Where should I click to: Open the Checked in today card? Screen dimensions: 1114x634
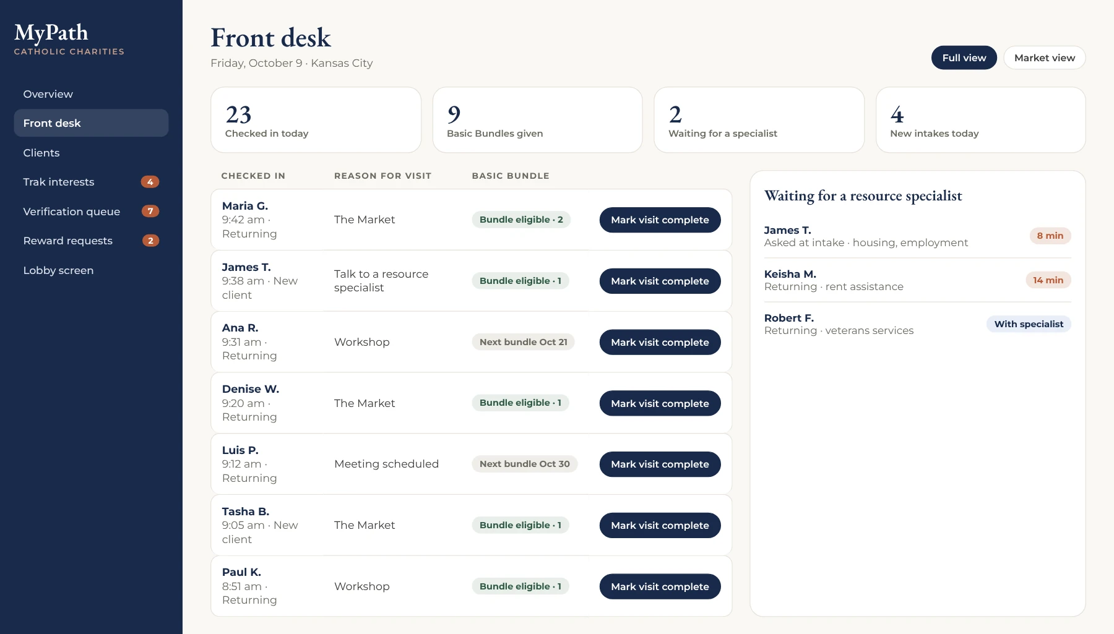(x=316, y=120)
